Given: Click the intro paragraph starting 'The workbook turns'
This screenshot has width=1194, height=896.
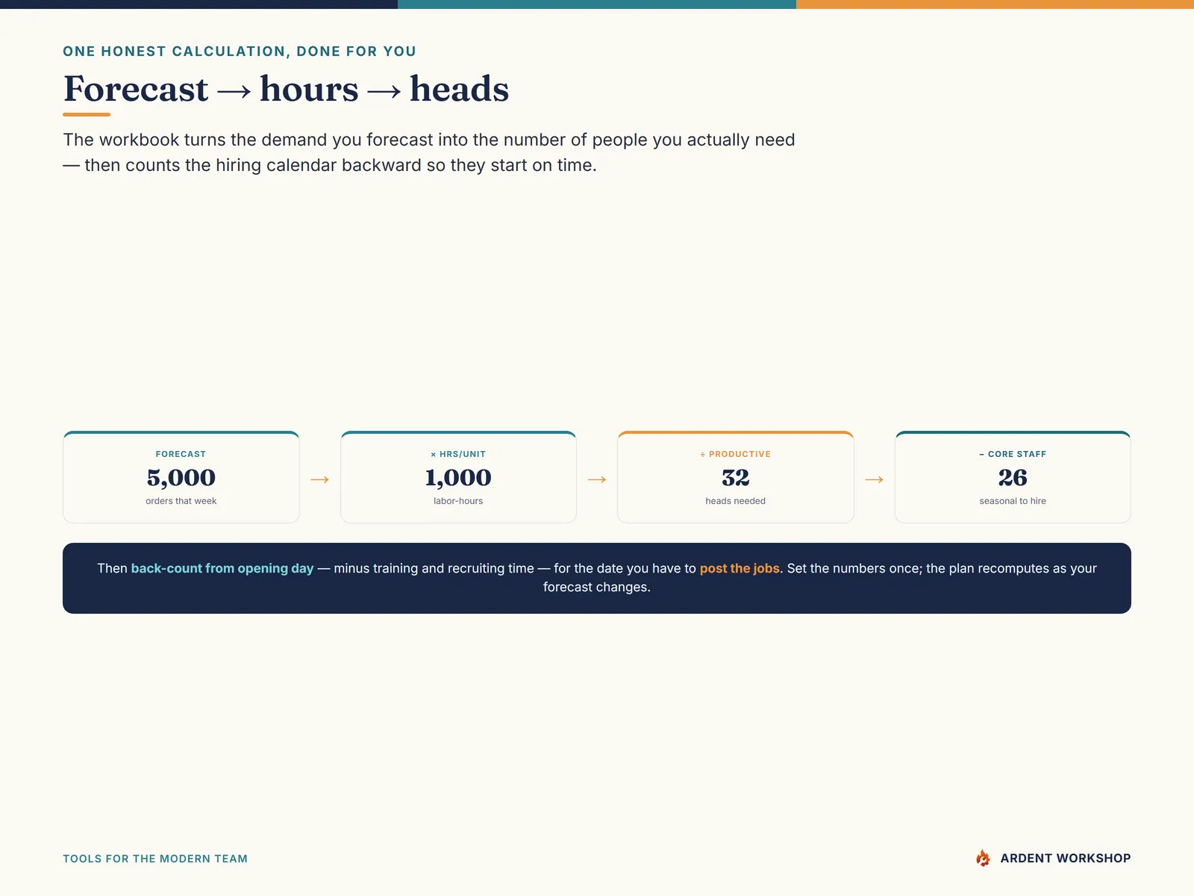Looking at the screenshot, I should [429, 152].
